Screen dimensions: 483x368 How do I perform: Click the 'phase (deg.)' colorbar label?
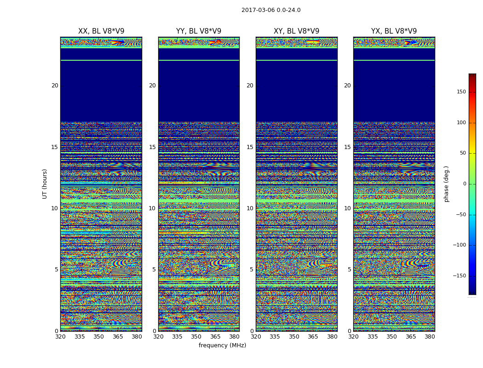tap(446, 184)
